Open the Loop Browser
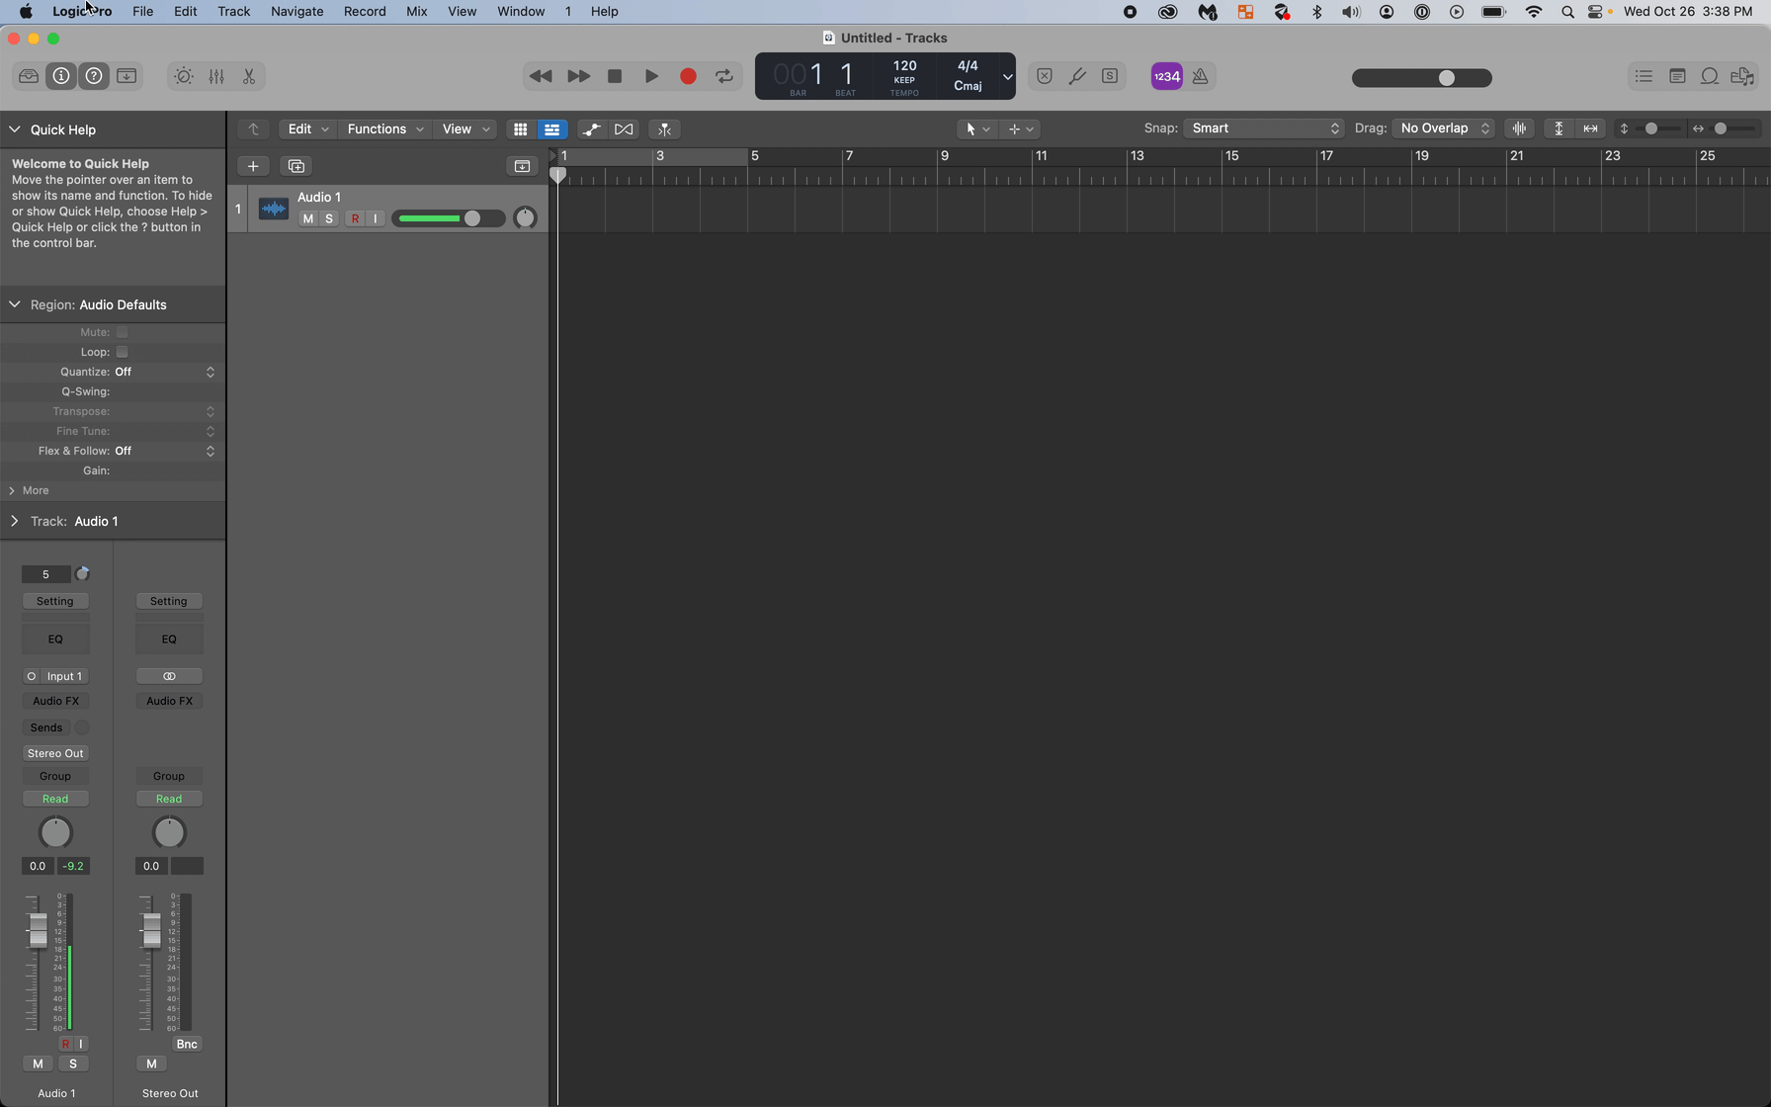The image size is (1771, 1107). [x=1709, y=76]
